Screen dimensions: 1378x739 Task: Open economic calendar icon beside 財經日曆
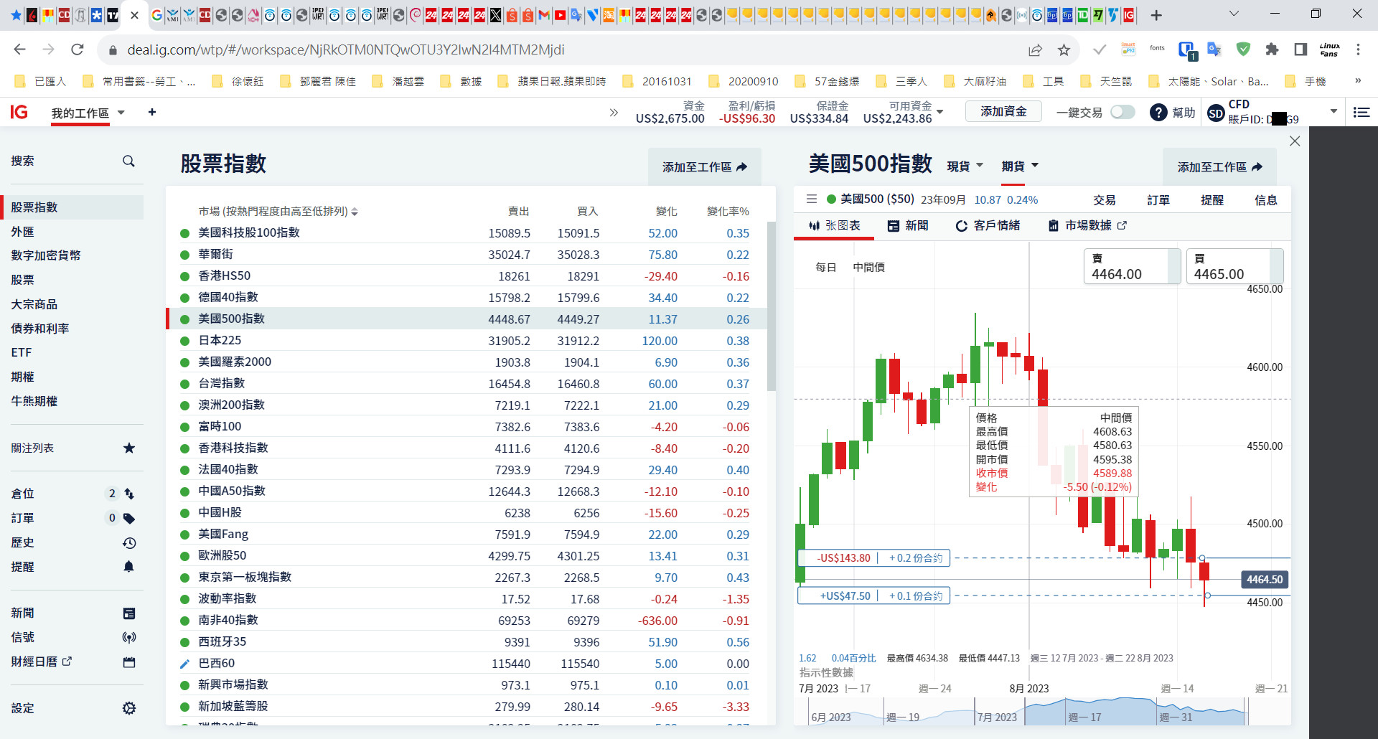coord(129,662)
